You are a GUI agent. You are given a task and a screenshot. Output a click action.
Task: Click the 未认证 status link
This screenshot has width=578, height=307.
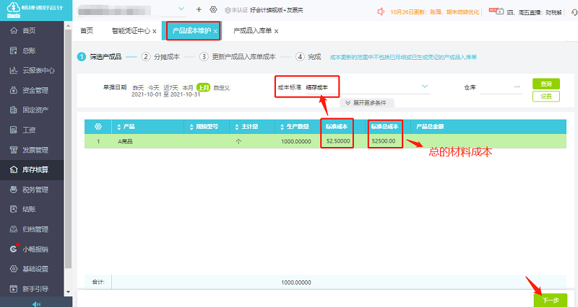pos(236,10)
